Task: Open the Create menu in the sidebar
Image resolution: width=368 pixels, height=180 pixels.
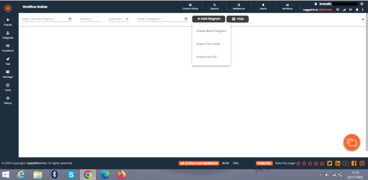Action: coord(8,22)
